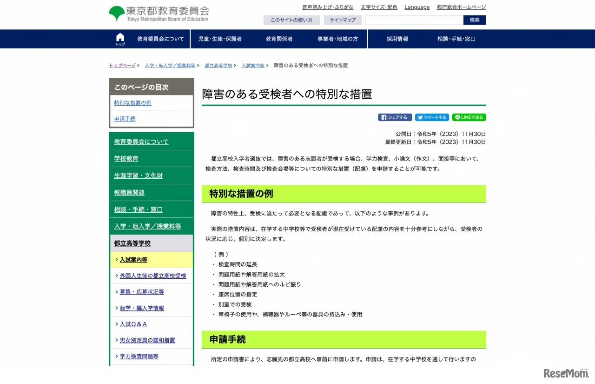Open the Language link
This screenshot has width=595, height=384.
tap(417, 7)
